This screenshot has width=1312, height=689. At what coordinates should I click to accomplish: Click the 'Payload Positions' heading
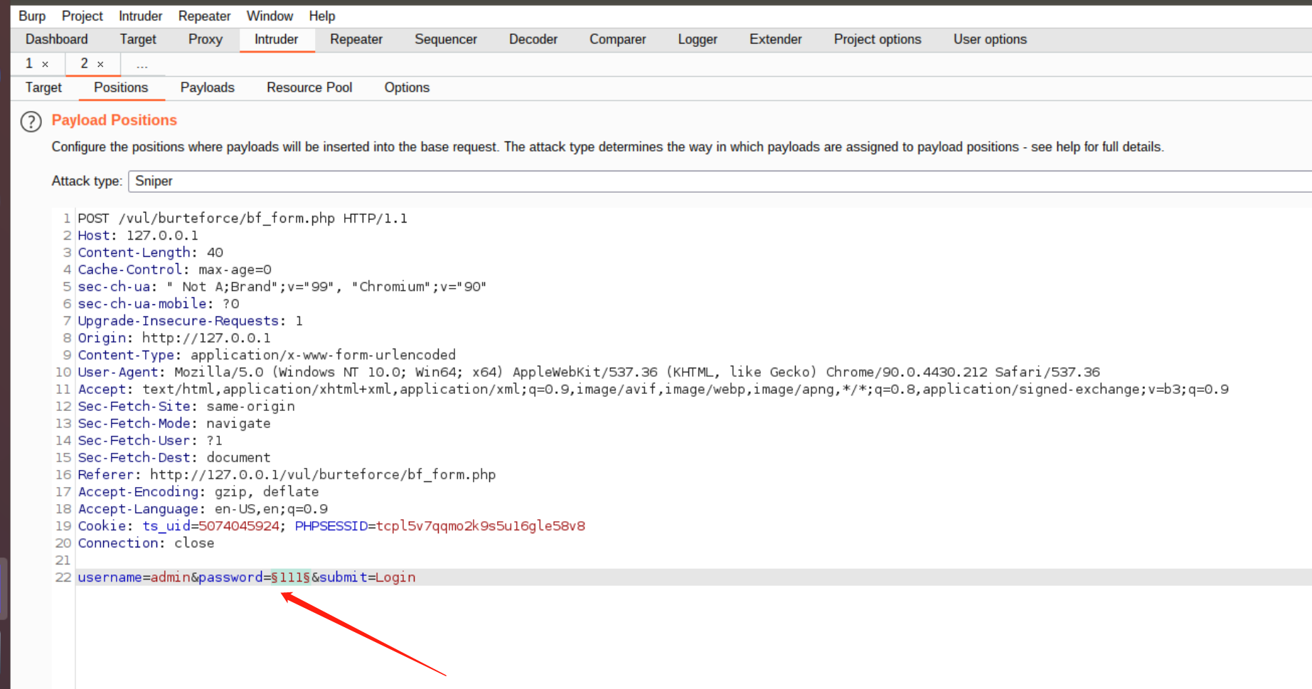point(114,120)
